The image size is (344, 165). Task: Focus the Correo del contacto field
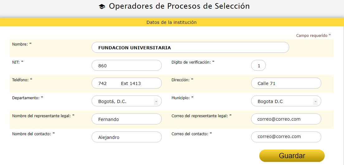(x=286, y=137)
